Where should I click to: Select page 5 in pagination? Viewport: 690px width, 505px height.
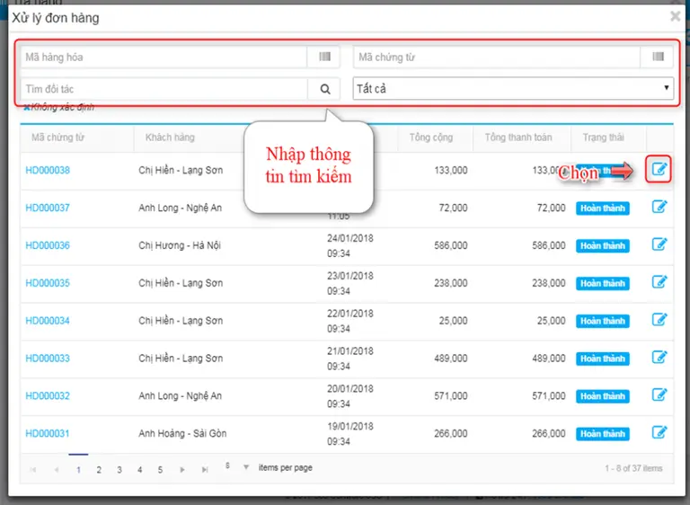coord(160,470)
